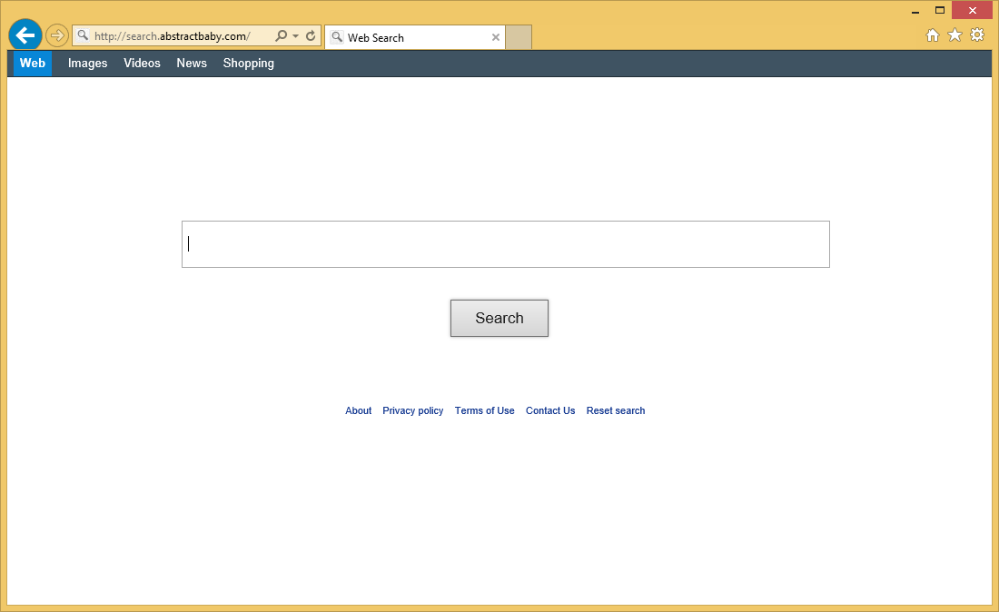999x612 pixels.
Task: Select the Shopping search category
Action: coord(248,64)
